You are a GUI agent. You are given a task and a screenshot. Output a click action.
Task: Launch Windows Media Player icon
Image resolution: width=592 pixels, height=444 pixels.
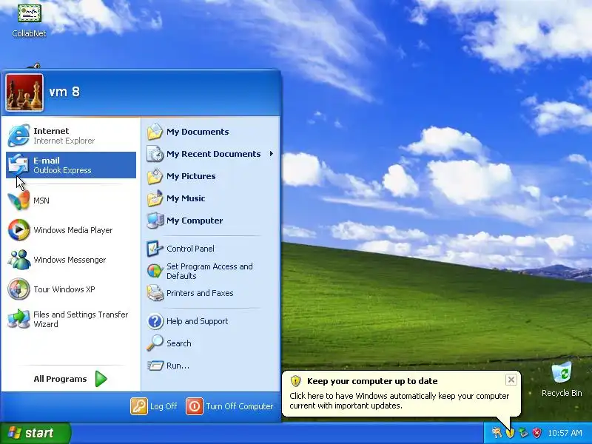[18, 230]
